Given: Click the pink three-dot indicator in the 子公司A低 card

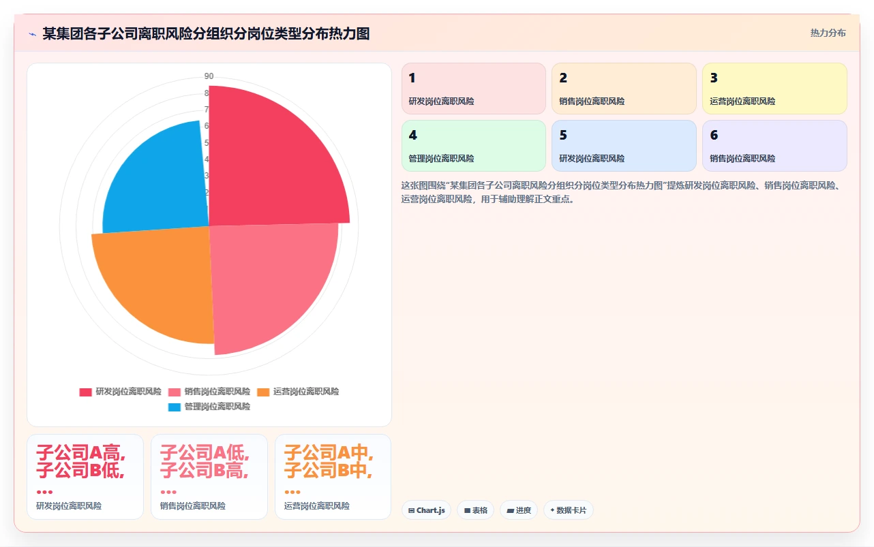Looking at the screenshot, I should pyautogui.click(x=168, y=492).
